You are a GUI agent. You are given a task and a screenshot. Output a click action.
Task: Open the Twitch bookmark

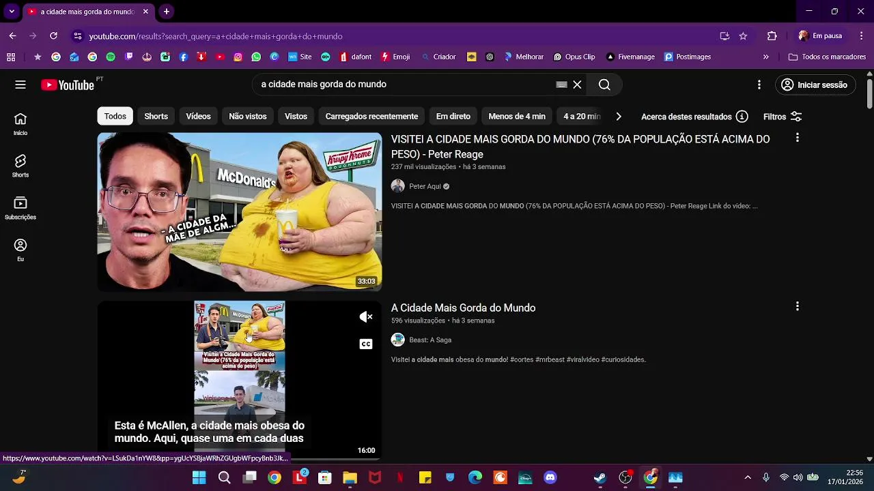[129, 57]
